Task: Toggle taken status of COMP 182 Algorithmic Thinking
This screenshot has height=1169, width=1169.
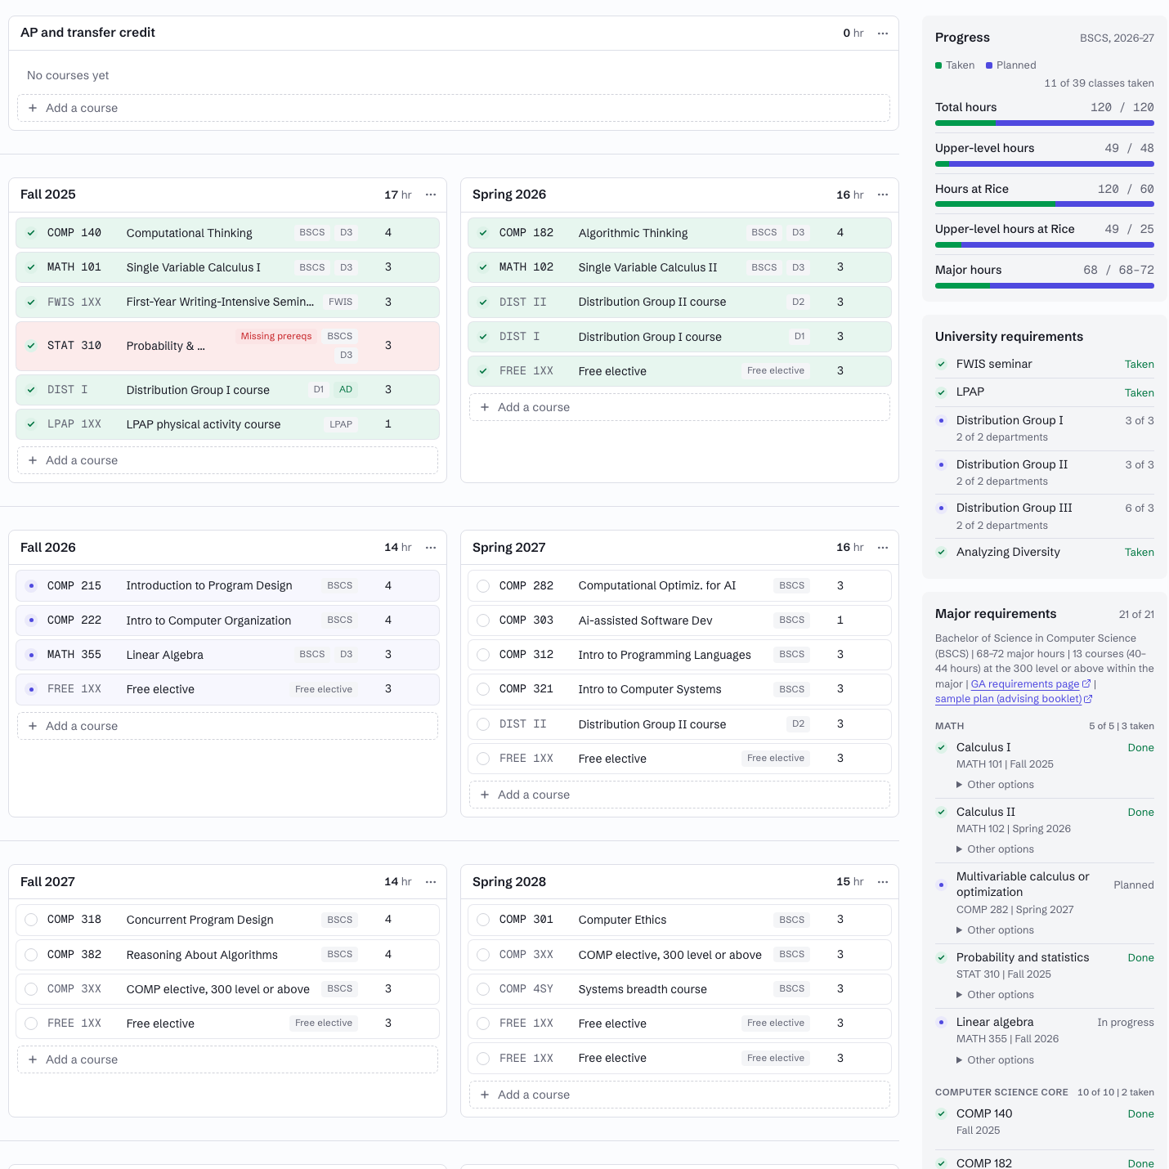Action: [x=483, y=233]
